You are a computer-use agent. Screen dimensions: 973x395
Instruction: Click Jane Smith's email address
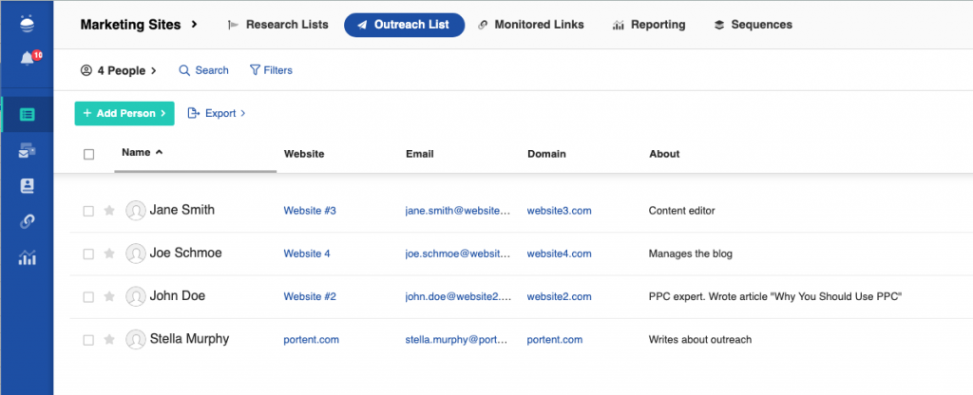click(x=458, y=211)
